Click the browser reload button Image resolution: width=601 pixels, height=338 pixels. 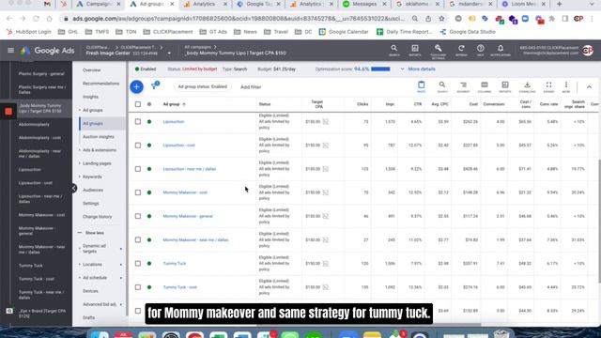36,19
